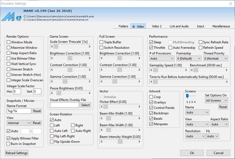The image size is (235, 159).
Task: Click the Name Format text field
Action: pyautogui.click(x=19, y=111)
